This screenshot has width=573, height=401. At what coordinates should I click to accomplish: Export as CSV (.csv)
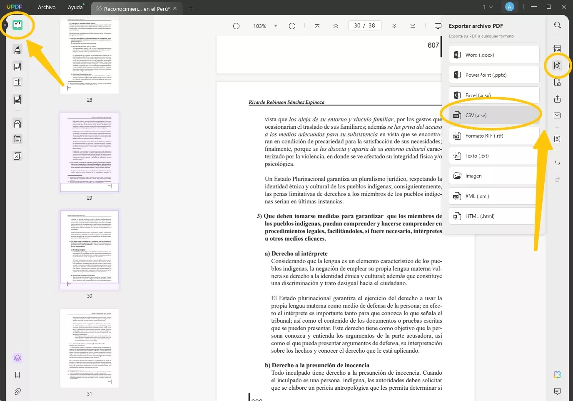494,115
